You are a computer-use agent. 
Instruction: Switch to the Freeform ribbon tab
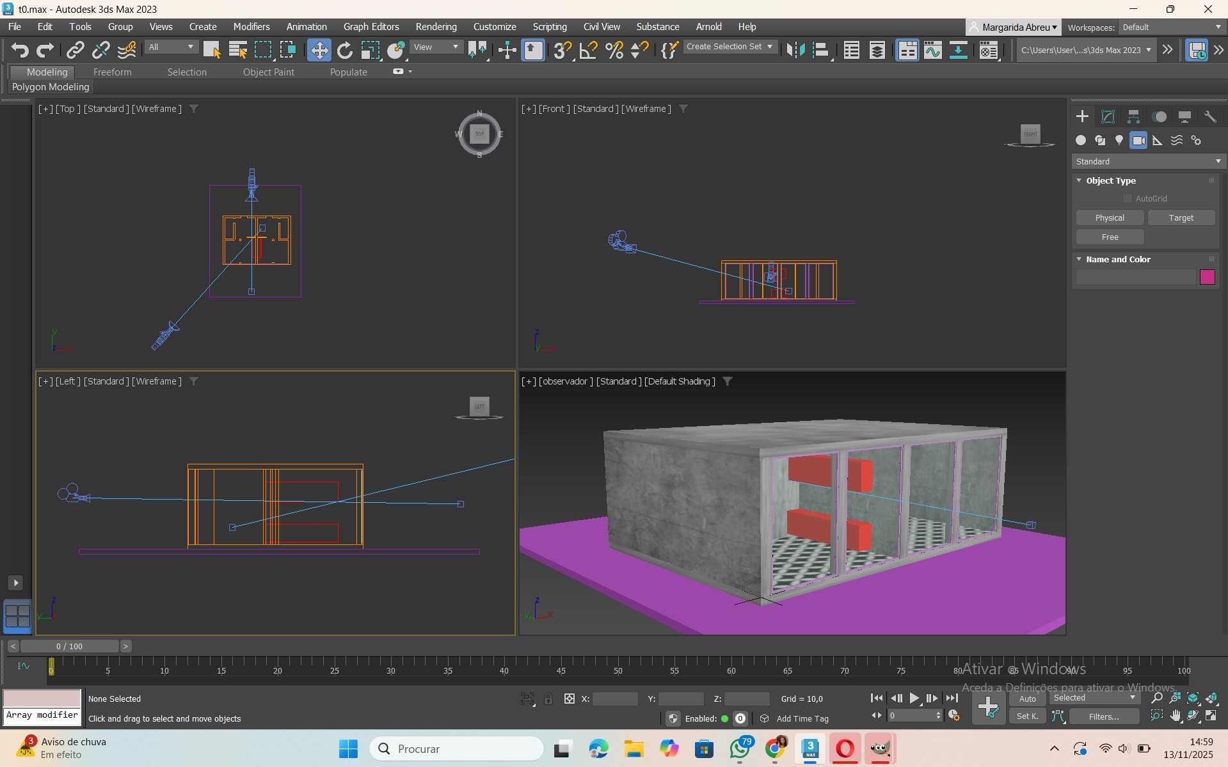pos(112,72)
